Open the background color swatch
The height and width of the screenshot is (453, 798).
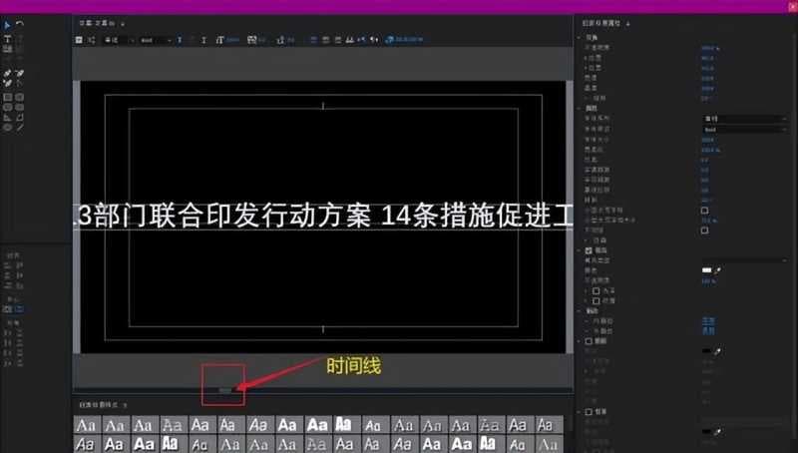point(706,431)
